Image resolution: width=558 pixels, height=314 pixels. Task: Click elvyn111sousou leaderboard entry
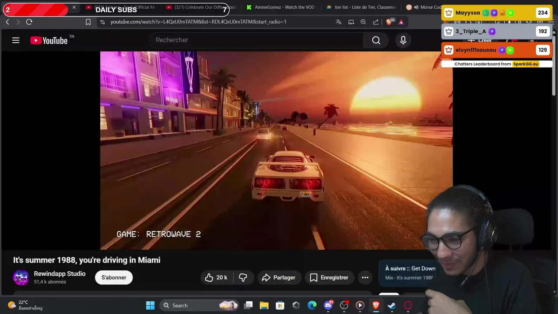(497, 50)
